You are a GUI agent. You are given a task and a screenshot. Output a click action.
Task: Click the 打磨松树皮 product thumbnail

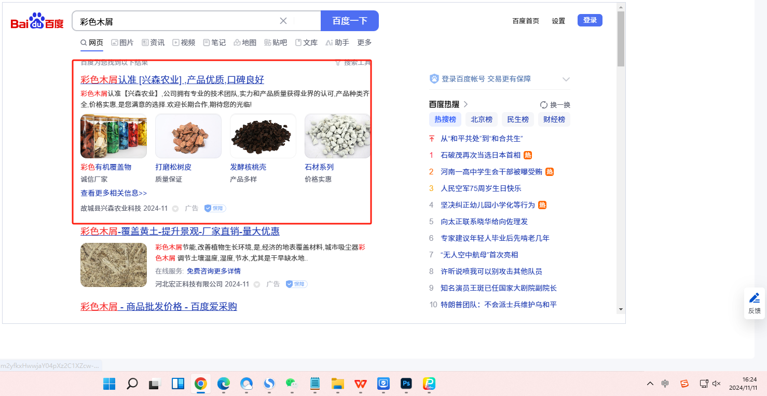188,136
